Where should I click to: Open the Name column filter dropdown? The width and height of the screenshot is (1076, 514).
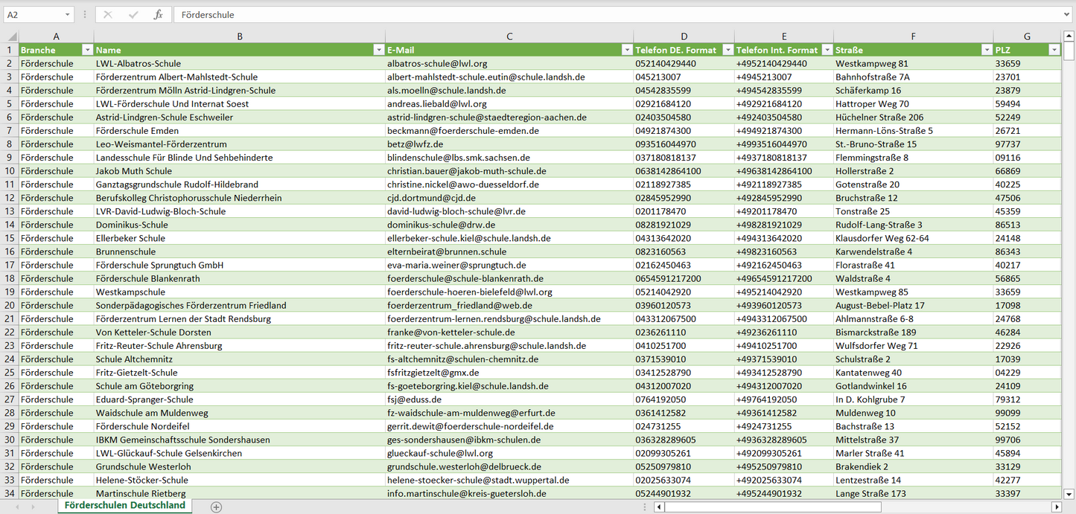378,50
